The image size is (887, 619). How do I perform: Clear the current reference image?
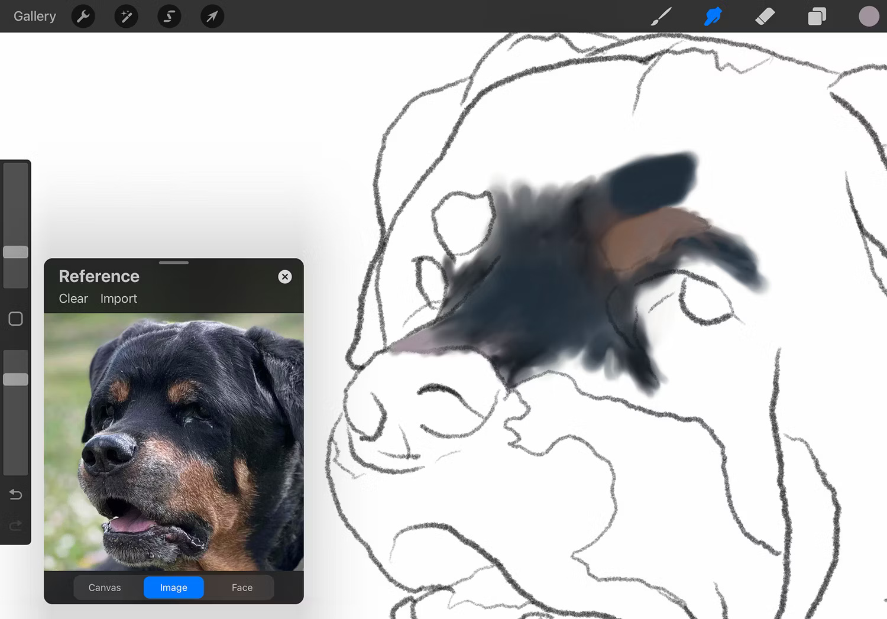point(73,299)
